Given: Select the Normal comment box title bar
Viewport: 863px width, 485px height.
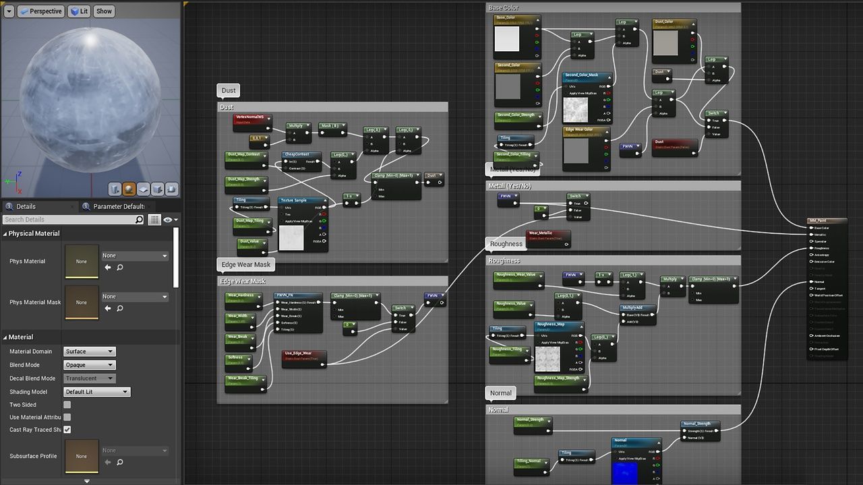Looking at the screenshot, I should tap(613, 410).
